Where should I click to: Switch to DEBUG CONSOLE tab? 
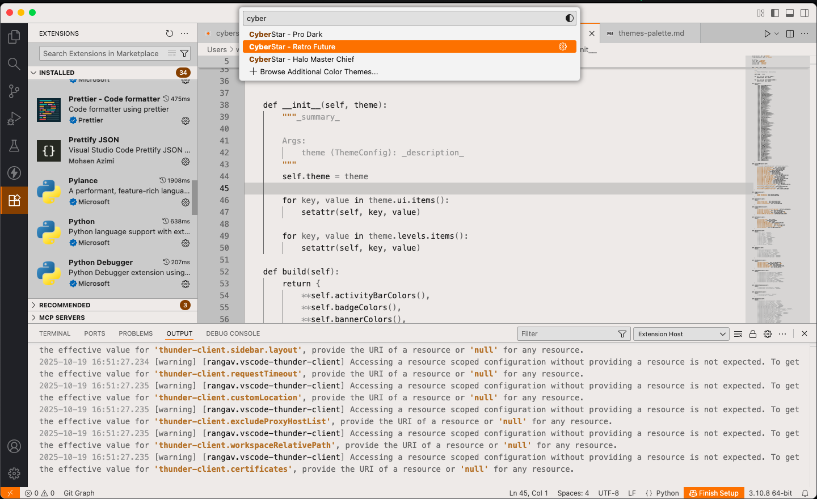[x=233, y=334]
